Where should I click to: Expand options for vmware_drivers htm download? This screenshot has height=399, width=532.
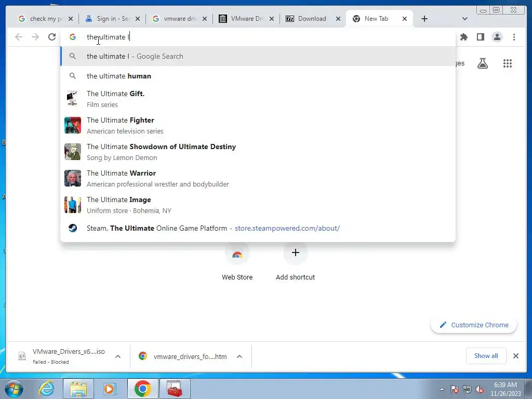[239, 356]
